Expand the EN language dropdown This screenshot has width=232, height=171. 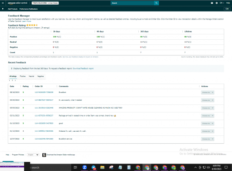click(222, 3)
